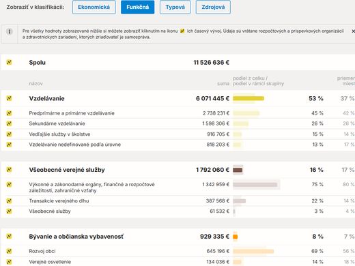This screenshot has height=266, width=355.
Task: Click the amount 818 203 €
Action: pyautogui.click(x=218, y=145)
